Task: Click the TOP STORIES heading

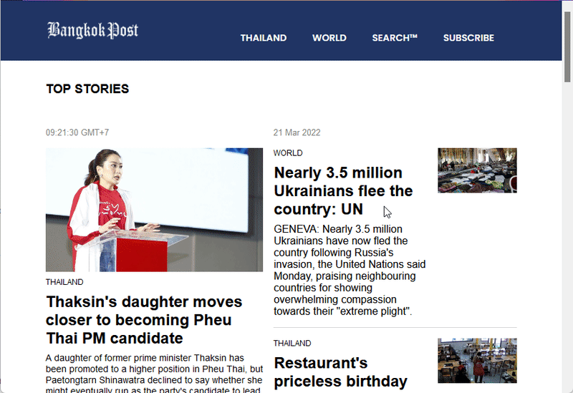Action: [x=87, y=89]
